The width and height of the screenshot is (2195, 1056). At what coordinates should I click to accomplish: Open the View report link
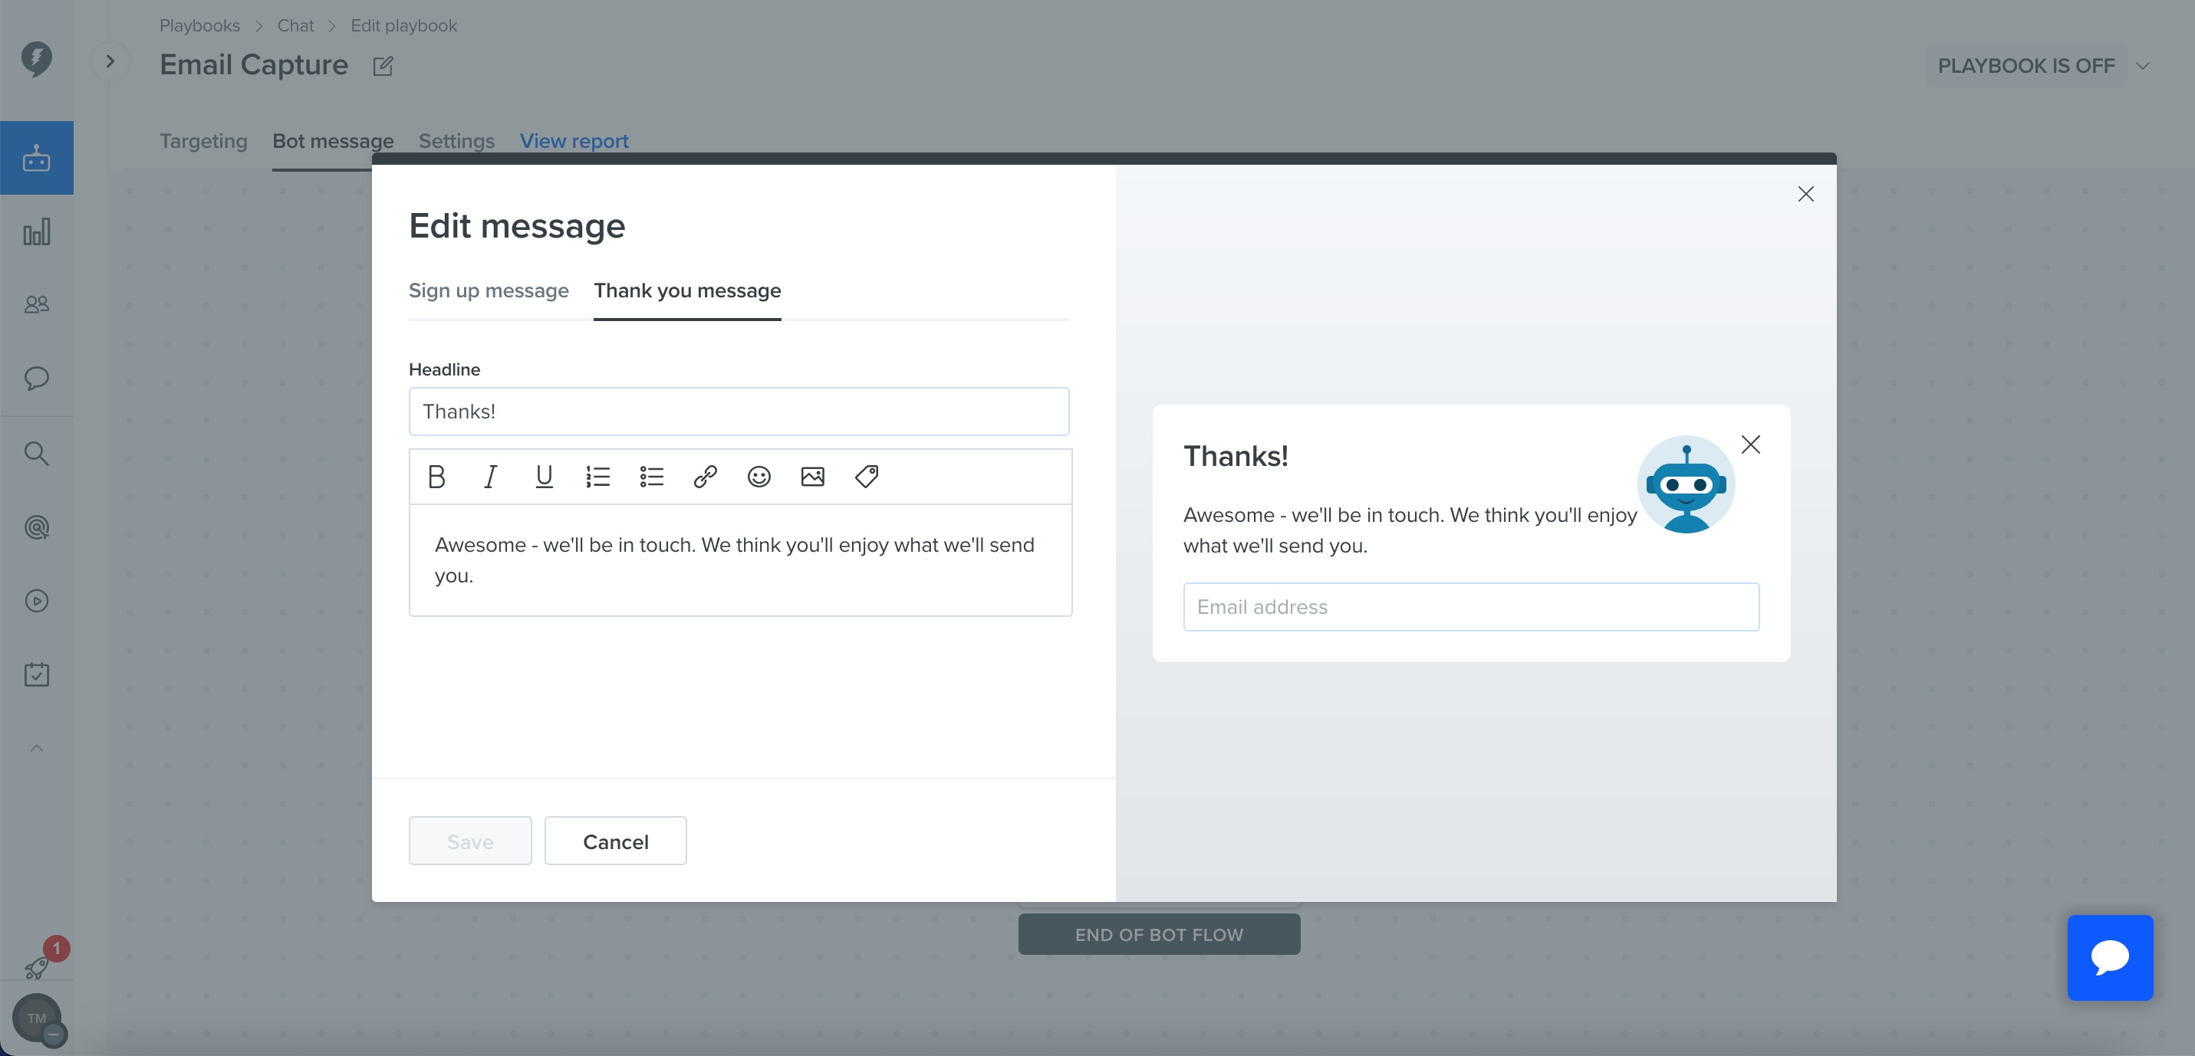574,140
